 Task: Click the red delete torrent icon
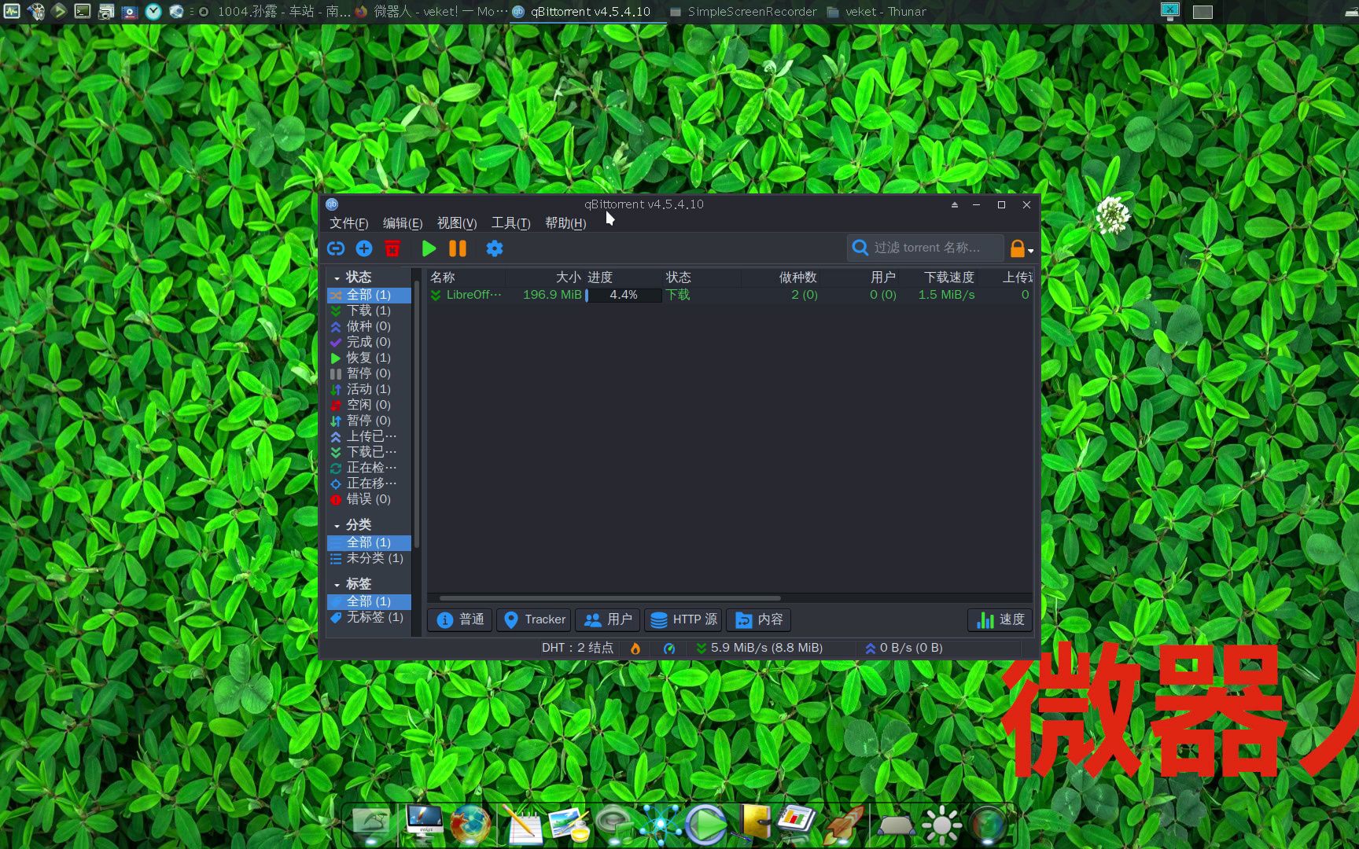point(392,248)
